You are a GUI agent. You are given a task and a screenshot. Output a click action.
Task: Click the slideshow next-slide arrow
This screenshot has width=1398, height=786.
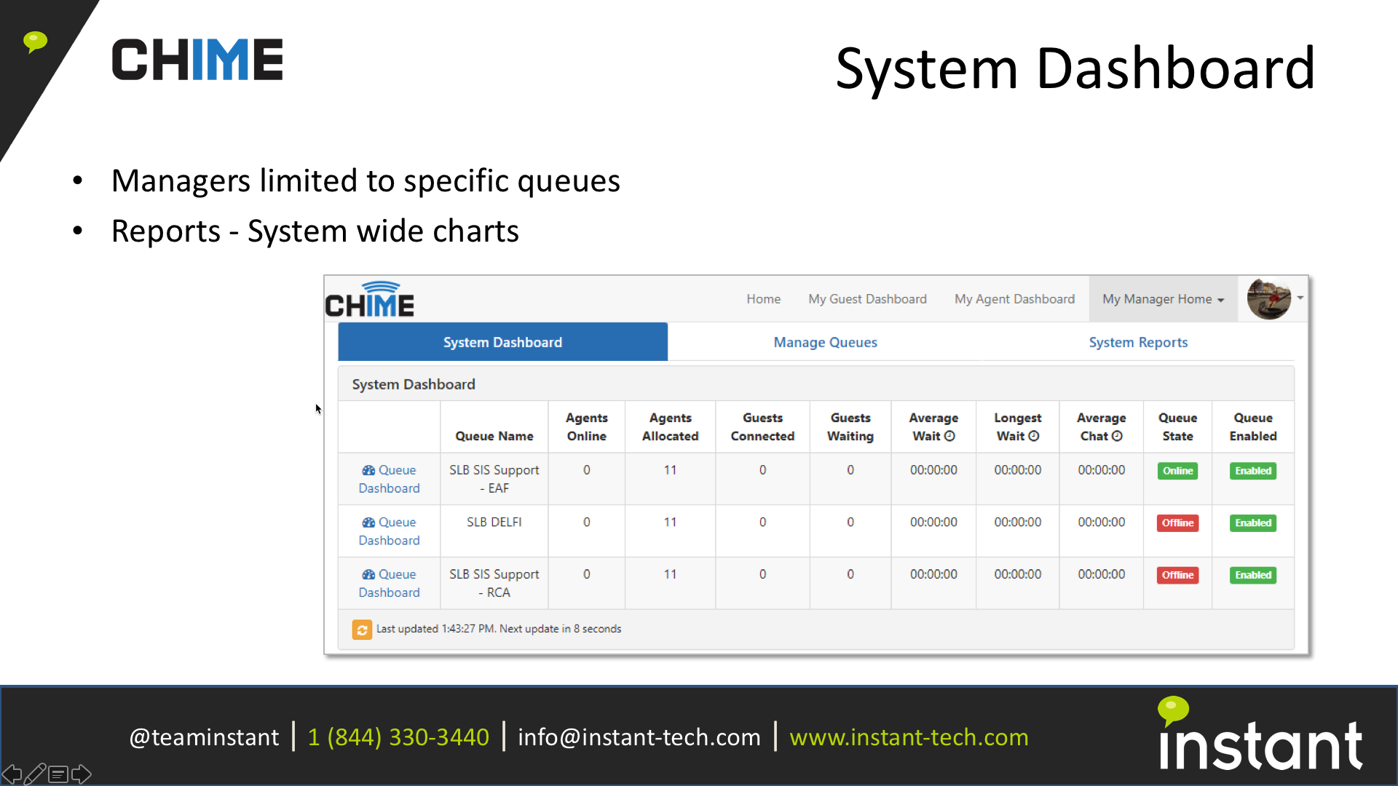[x=82, y=774]
